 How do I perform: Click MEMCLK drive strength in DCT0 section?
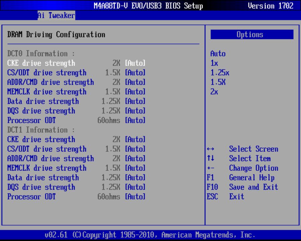48,92
